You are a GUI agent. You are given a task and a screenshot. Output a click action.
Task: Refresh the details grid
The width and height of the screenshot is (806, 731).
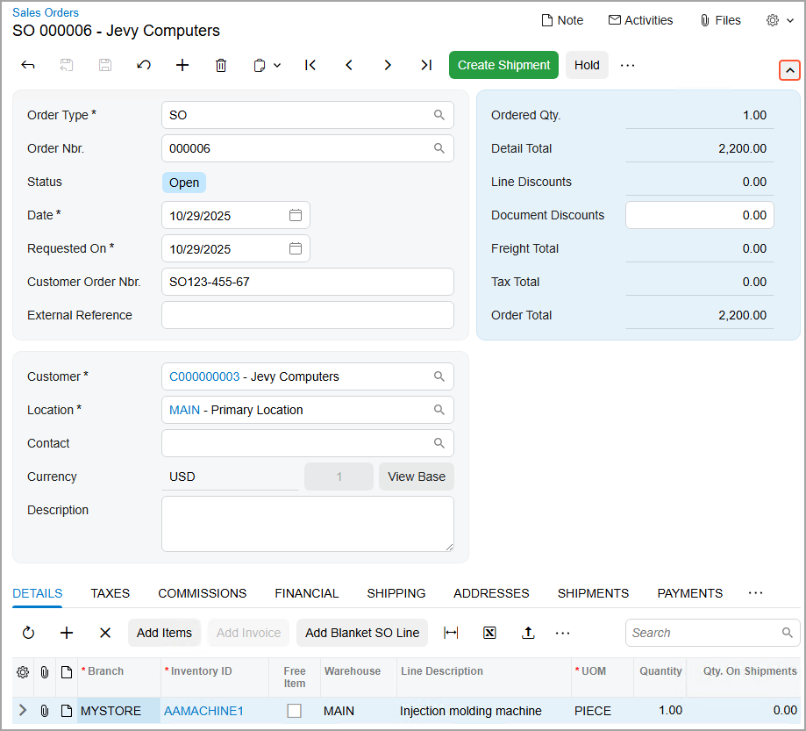pos(28,634)
